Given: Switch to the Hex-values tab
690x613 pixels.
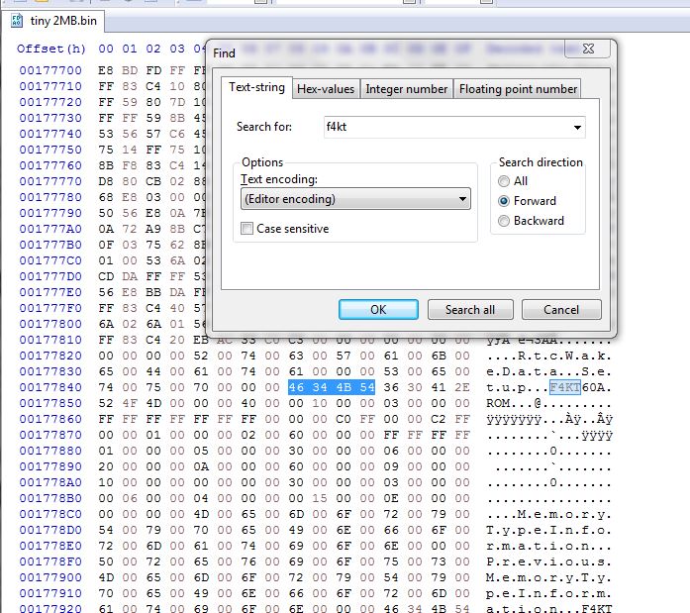Looking at the screenshot, I should (326, 89).
